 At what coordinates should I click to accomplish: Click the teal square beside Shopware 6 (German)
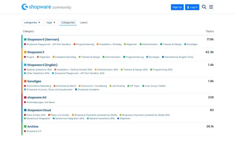tap(25, 40)
